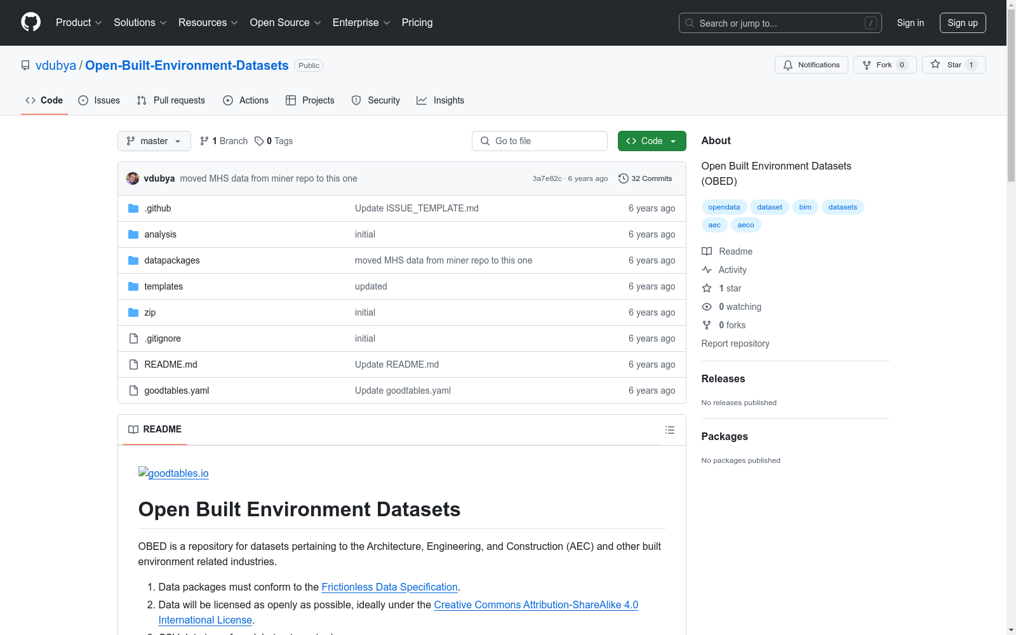Viewport: 1016px width, 635px height.
Task: View the 0 Tags link
Action: (274, 141)
